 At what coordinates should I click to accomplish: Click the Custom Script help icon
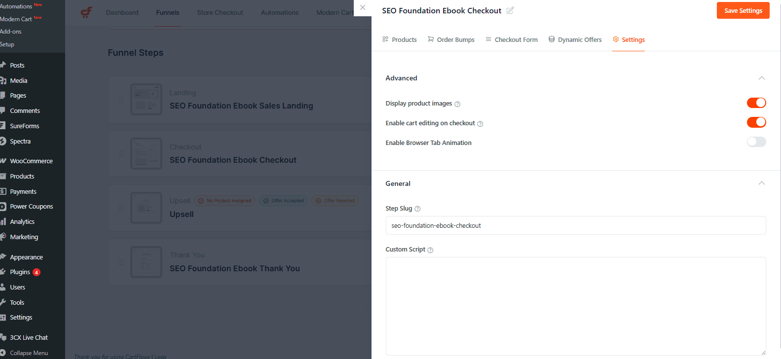(x=430, y=250)
